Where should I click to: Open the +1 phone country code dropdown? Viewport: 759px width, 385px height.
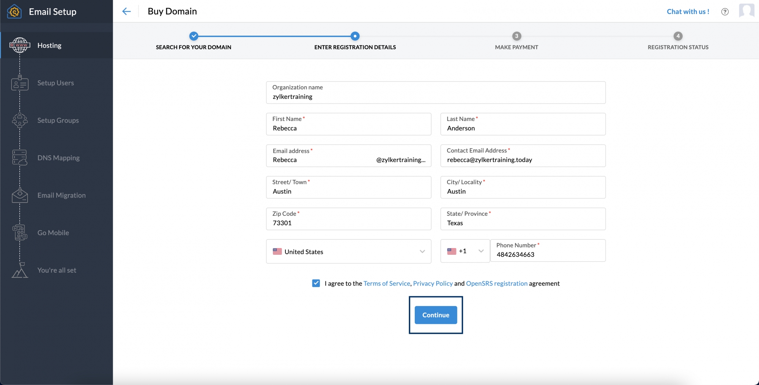point(465,251)
